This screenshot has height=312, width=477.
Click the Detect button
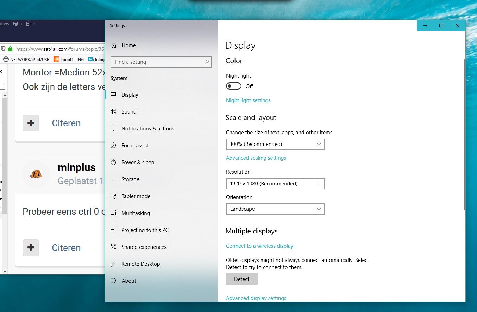click(242, 279)
